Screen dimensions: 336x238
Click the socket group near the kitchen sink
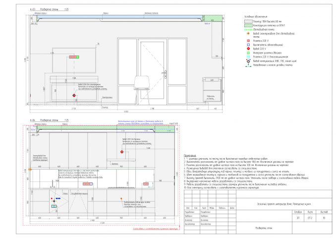[87, 184]
